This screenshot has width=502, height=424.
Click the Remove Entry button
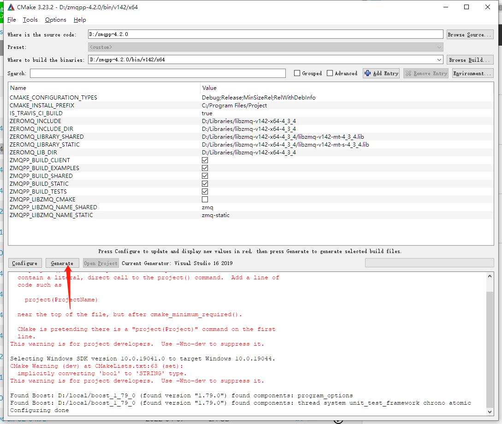[426, 73]
